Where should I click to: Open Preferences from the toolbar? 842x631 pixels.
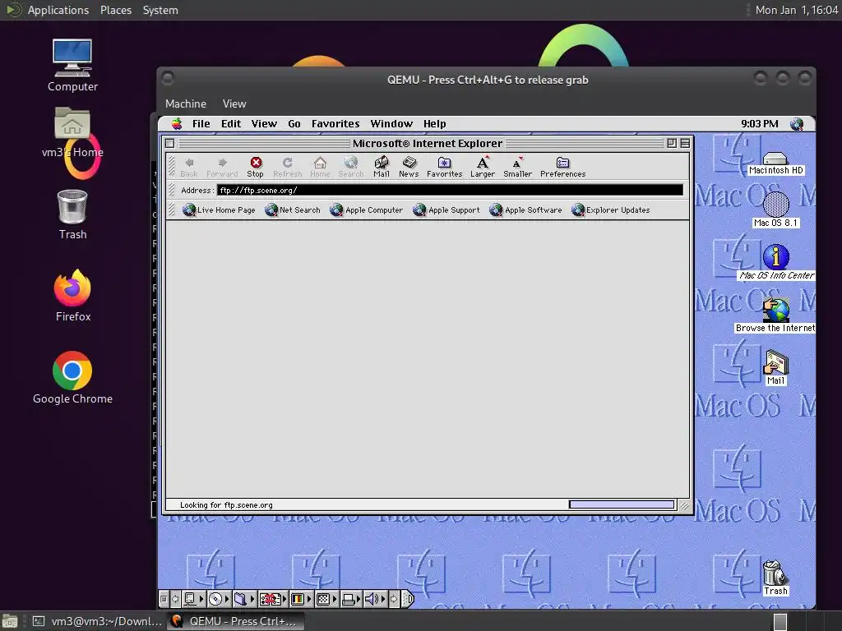pos(562,166)
